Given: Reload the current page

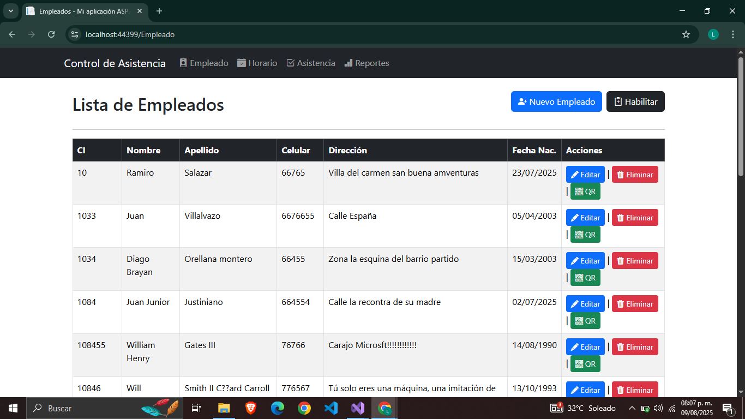Looking at the screenshot, I should click(x=51, y=34).
